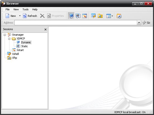Click the greyed-out Properties button
154x115 pixels.
coord(55,16)
